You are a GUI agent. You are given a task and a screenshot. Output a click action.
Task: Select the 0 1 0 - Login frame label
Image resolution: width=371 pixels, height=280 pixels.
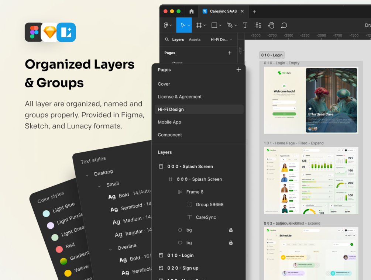tap(272, 55)
